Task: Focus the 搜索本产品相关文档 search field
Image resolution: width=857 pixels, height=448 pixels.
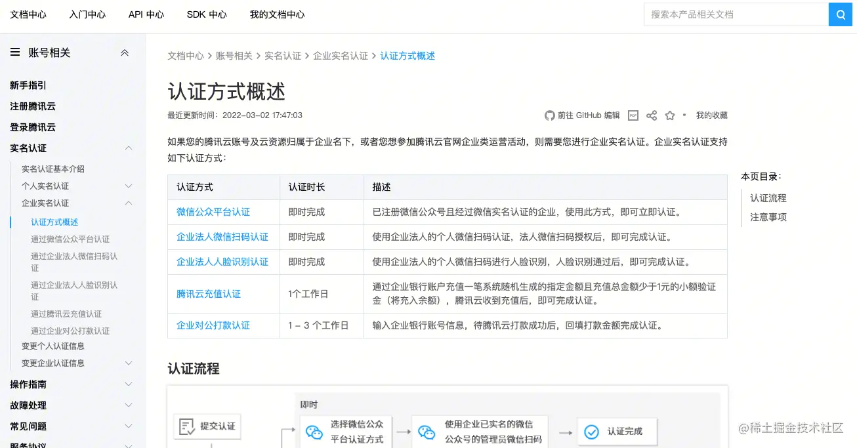Action: click(x=736, y=14)
